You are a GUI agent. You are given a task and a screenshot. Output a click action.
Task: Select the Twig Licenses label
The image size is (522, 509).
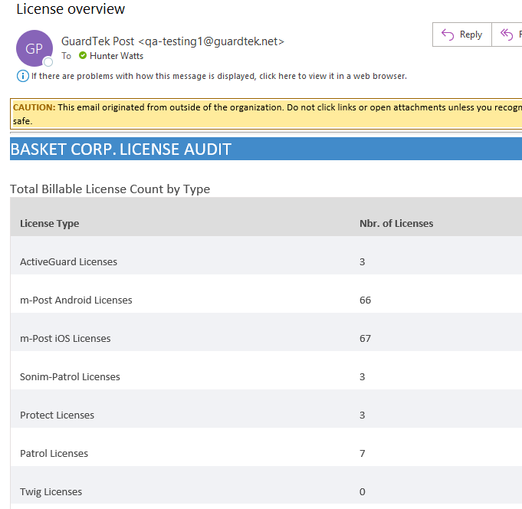pyautogui.click(x=51, y=491)
